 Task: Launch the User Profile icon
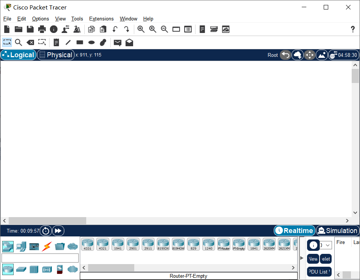pyautogui.click(x=65, y=29)
